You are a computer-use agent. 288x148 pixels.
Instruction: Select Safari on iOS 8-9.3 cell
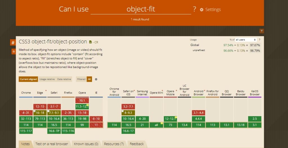(x=128, y=113)
